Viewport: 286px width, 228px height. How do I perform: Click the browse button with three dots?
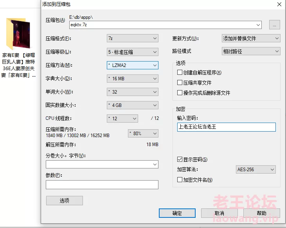click(x=274, y=25)
